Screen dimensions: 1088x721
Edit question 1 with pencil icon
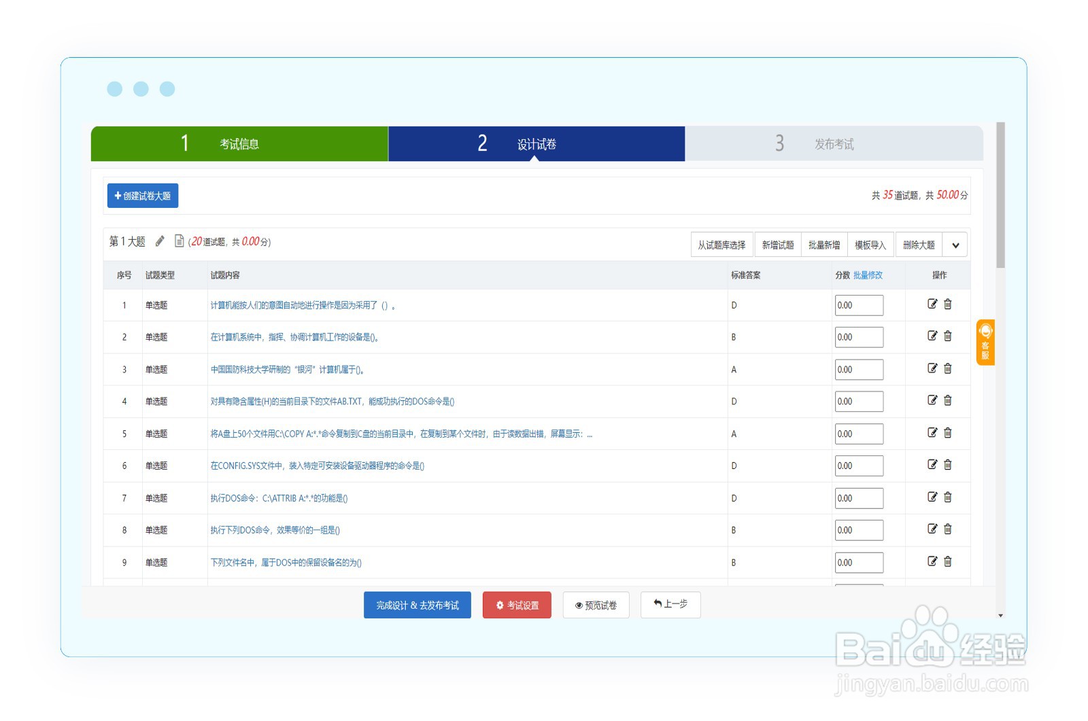click(x=932, y=304)
